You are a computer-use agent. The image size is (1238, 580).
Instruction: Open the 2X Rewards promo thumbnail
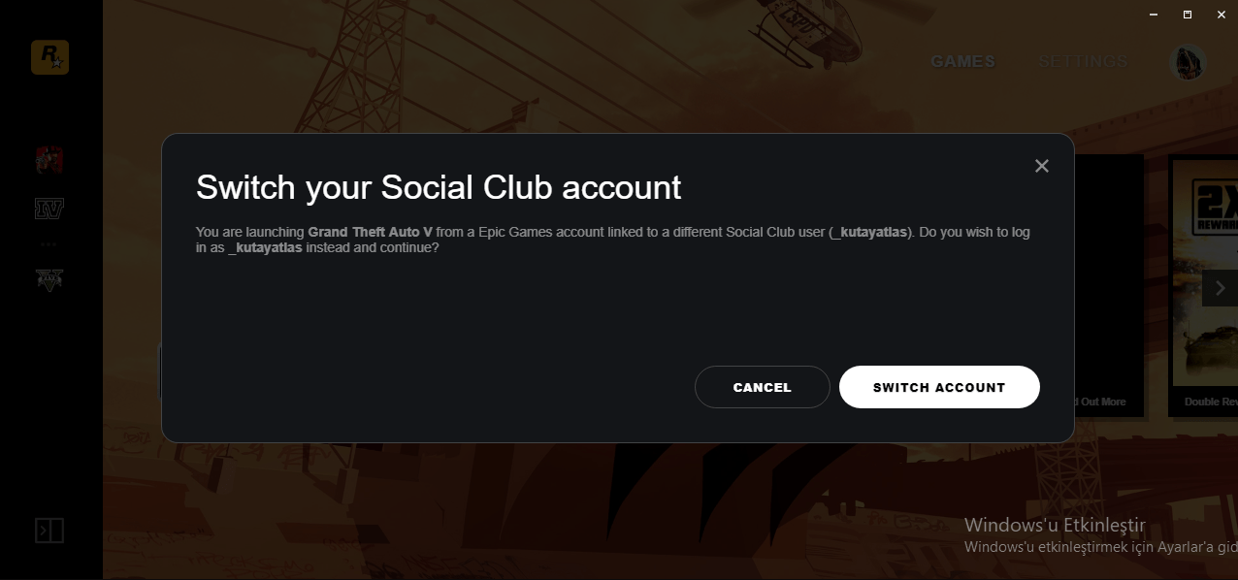[x=1205, y=273]
